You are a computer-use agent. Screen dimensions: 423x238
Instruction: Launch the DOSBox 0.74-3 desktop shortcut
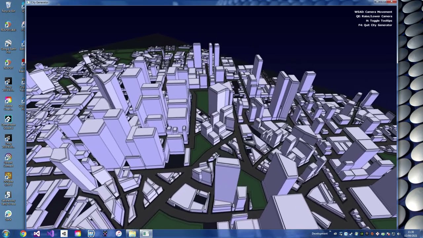[x=8, y=179]
